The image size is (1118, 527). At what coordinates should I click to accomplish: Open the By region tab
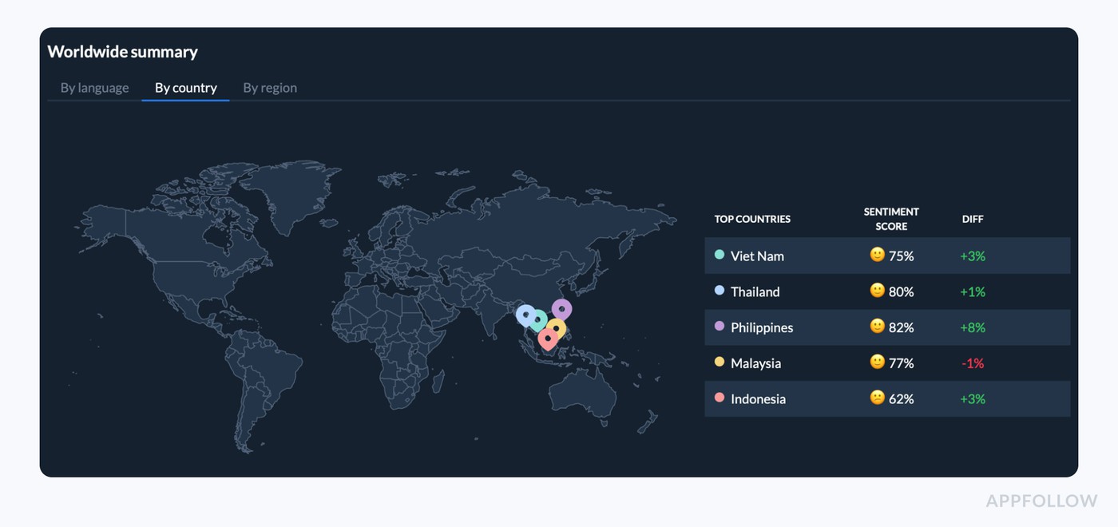coord(270,87)
